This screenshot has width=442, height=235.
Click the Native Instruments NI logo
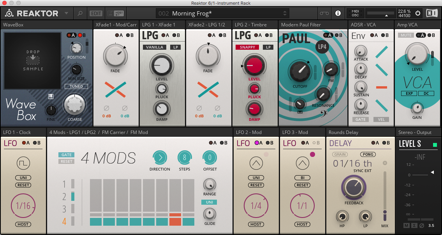click(431, 13)
